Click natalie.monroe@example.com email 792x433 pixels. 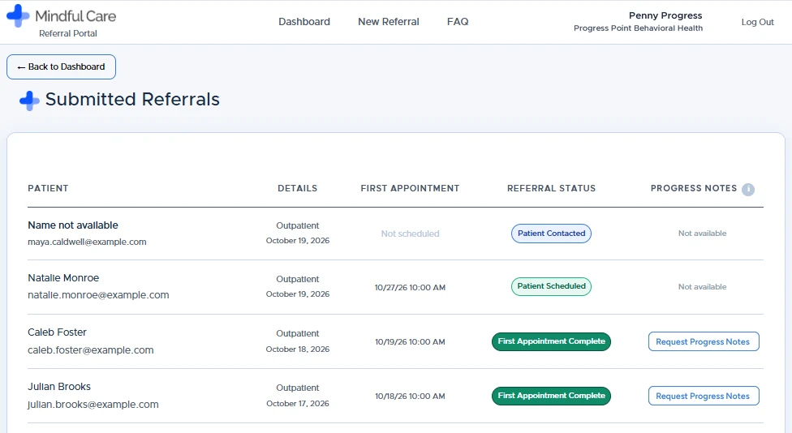[98, 294]
